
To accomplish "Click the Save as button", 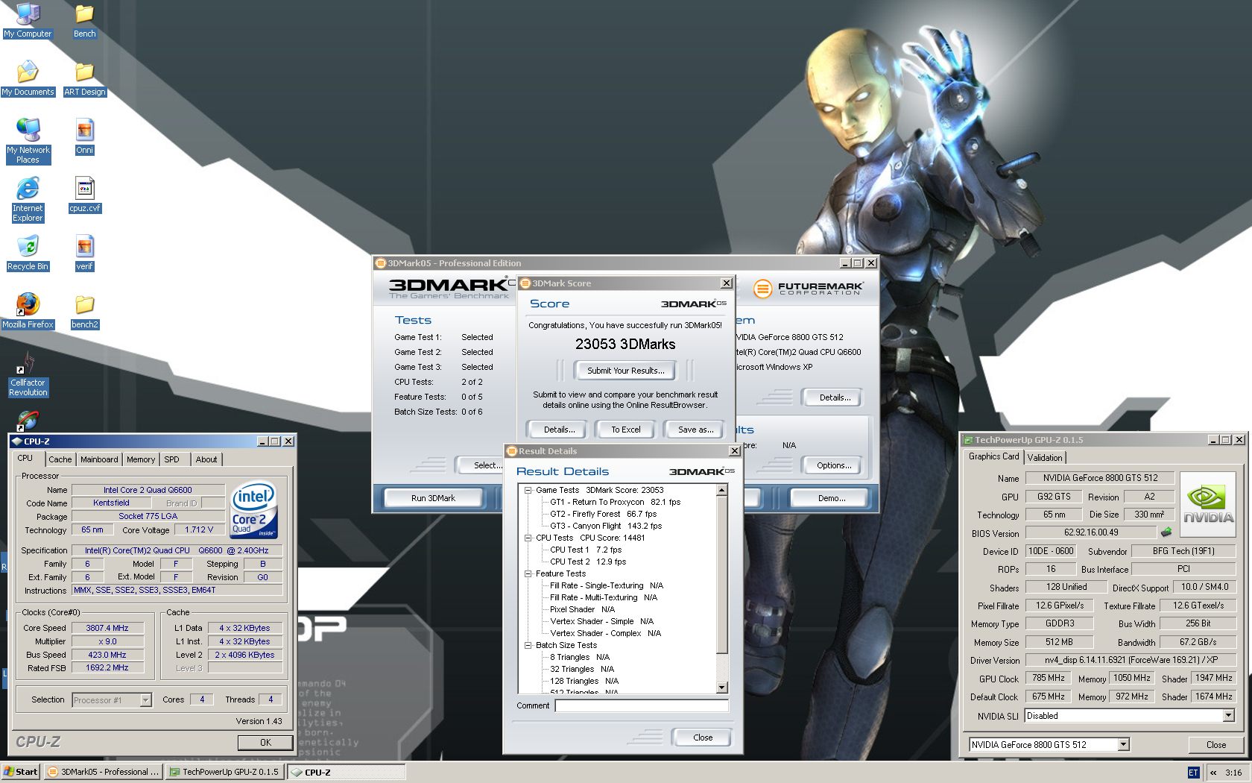I will click(x=695, y=430).
